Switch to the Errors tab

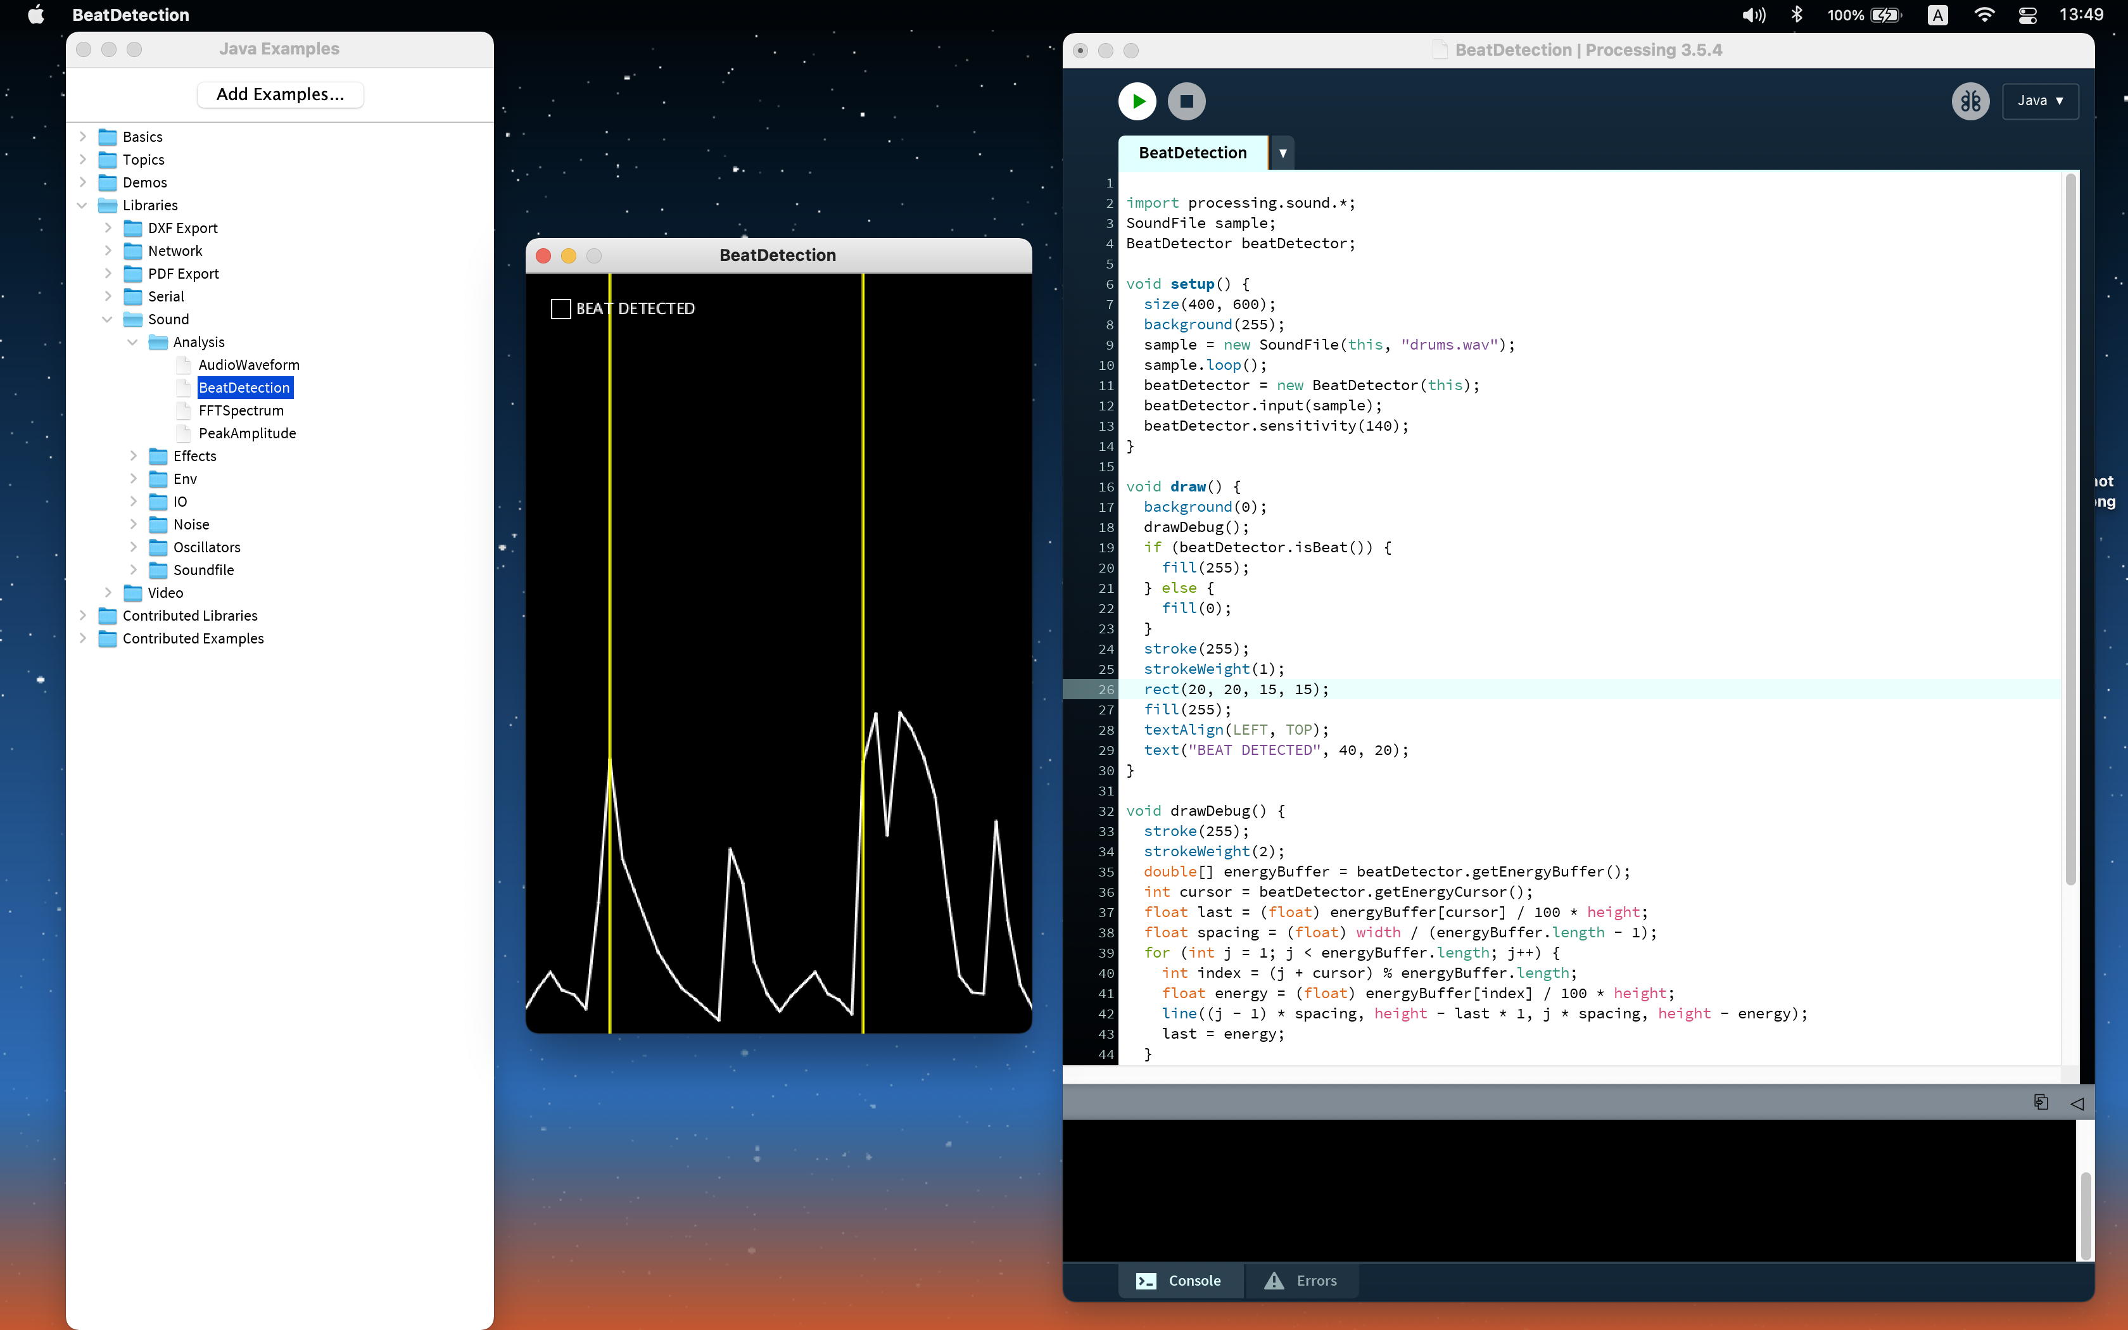click(1301, 1281)
